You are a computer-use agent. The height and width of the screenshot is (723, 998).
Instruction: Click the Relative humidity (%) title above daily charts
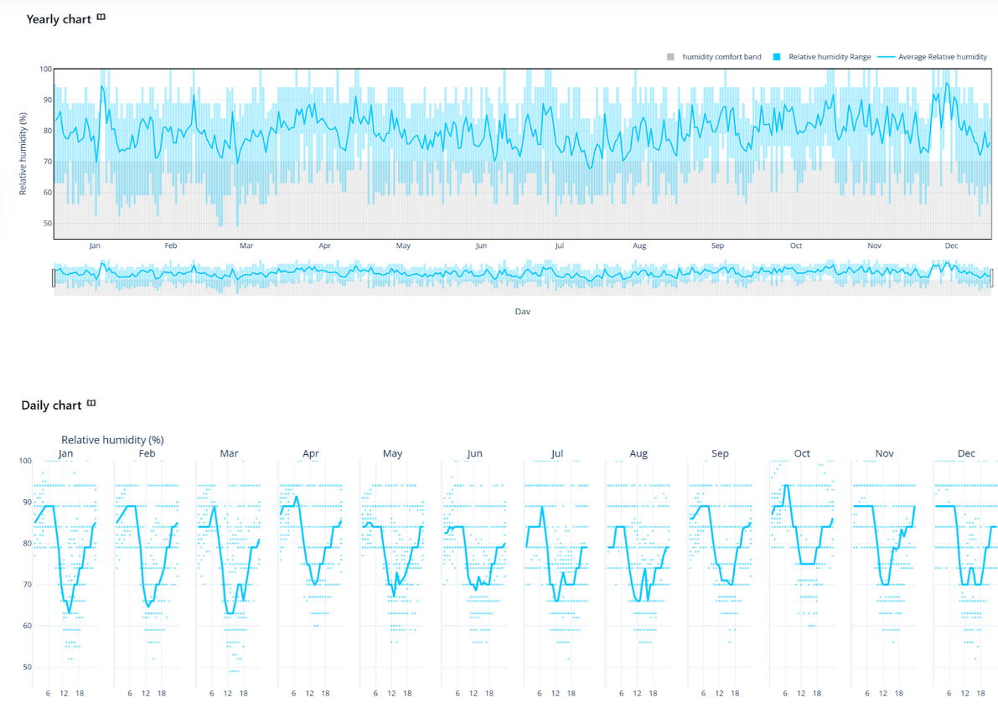[112, 440]
